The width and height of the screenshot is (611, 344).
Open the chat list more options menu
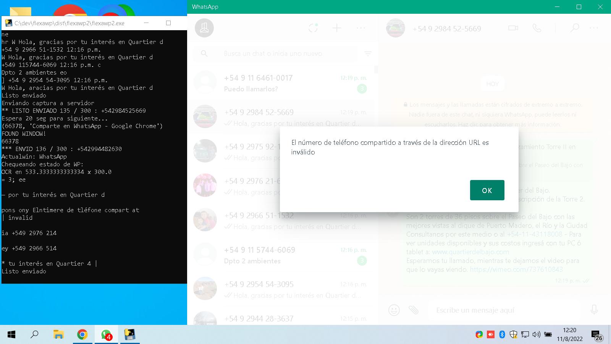click(x=360, y=28)
